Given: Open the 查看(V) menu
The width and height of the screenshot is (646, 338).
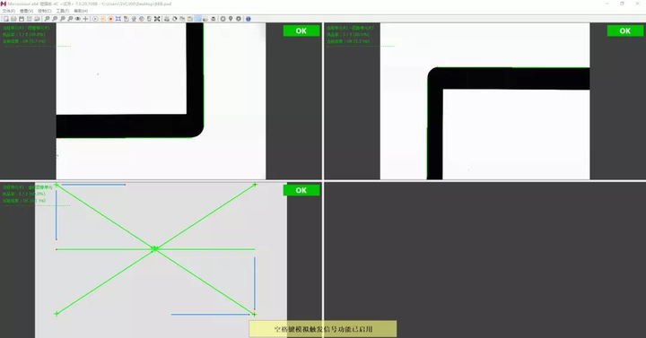Looking at the screenshot, I should tap(26, 11).
